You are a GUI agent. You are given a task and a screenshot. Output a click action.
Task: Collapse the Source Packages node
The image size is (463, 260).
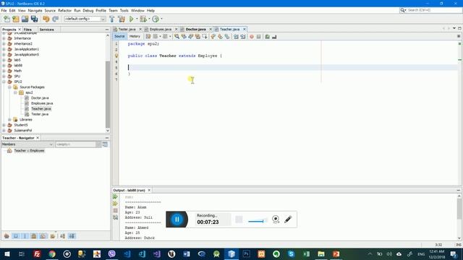[x=9, y=87]
